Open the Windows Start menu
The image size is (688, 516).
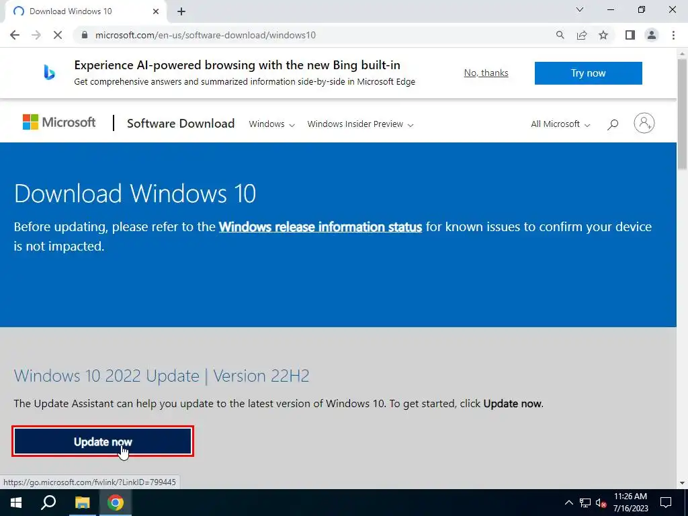click(16, 503)
